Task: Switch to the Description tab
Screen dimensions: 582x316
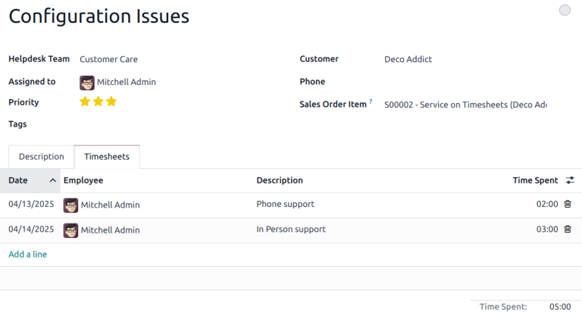Action: tap(42, 157)
